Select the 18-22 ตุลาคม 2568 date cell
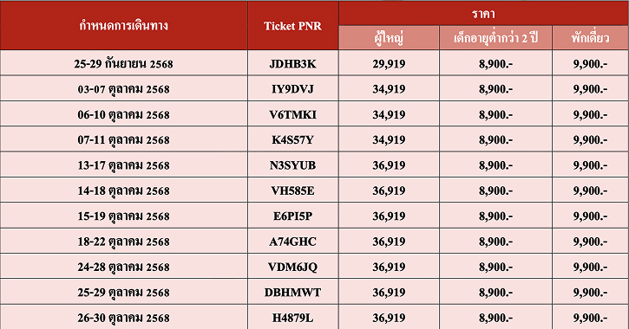This screenshot has height=329, width=629. pyautogui.click(x=123, y=242)
